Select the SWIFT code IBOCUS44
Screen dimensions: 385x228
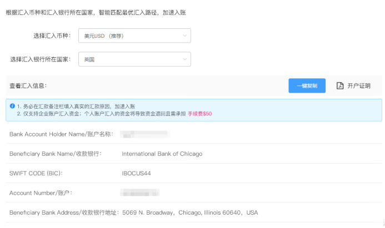[x=136, y=173]
